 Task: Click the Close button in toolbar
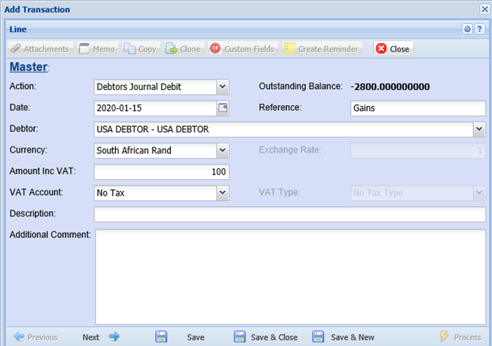pyautogui.click(x=393, y=48)
